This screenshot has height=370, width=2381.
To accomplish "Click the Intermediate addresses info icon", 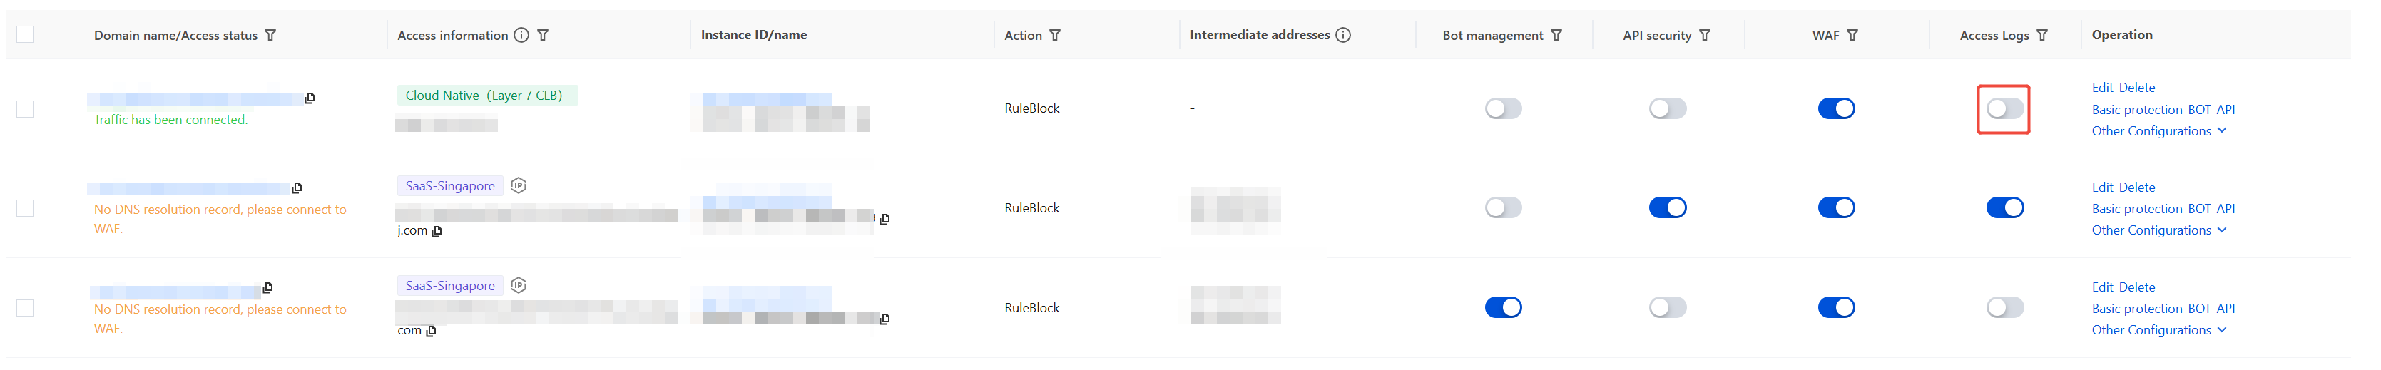I will [x=1344, y=35].
